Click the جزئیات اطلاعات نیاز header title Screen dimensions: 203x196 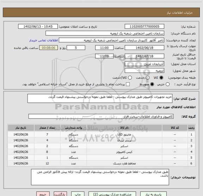[x=180, y=13]
